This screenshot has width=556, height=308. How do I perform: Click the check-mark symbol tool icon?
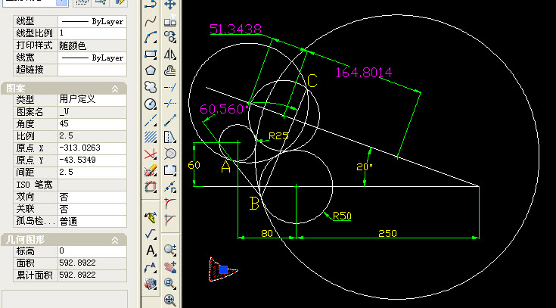tap(151, 234)
